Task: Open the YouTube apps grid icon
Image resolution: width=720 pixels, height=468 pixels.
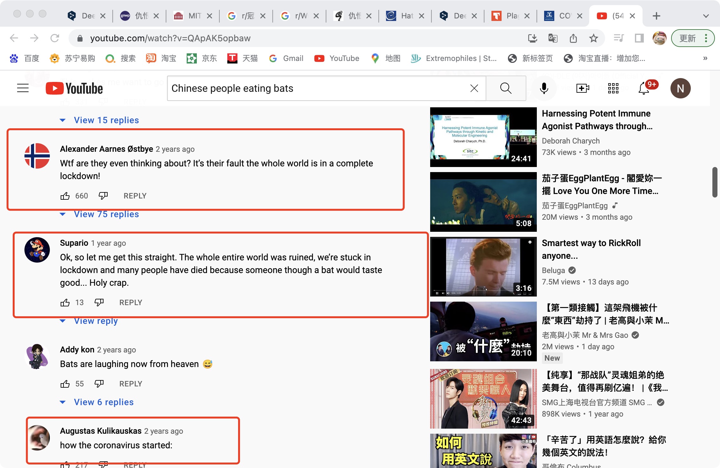Action: (613, 88)
